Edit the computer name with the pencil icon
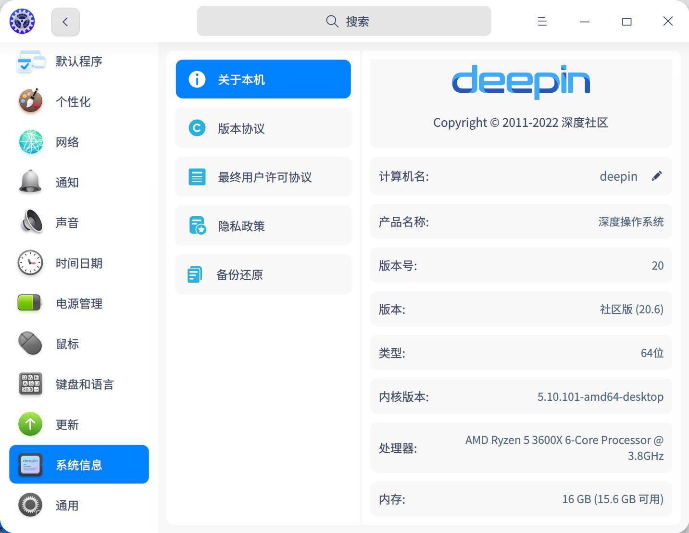This screenshot has height=533, width=689. [657, 176]
